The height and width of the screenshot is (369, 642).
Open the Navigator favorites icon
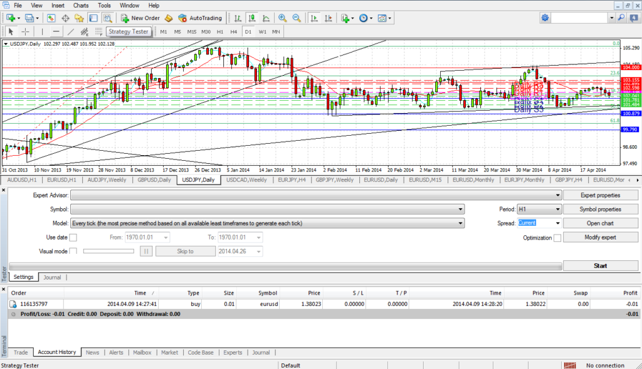coord(79,18)
